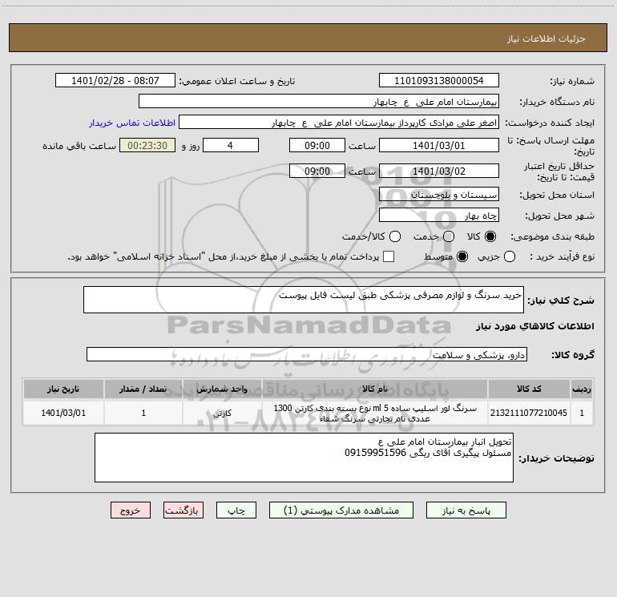Click price validity date 1401/03/02 field
The width and height of the screenshot is (617, 597).
(439, 171)
